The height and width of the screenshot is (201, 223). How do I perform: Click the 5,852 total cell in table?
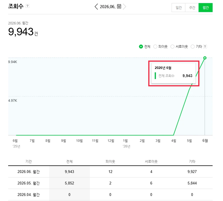click(x=69, y=183)
